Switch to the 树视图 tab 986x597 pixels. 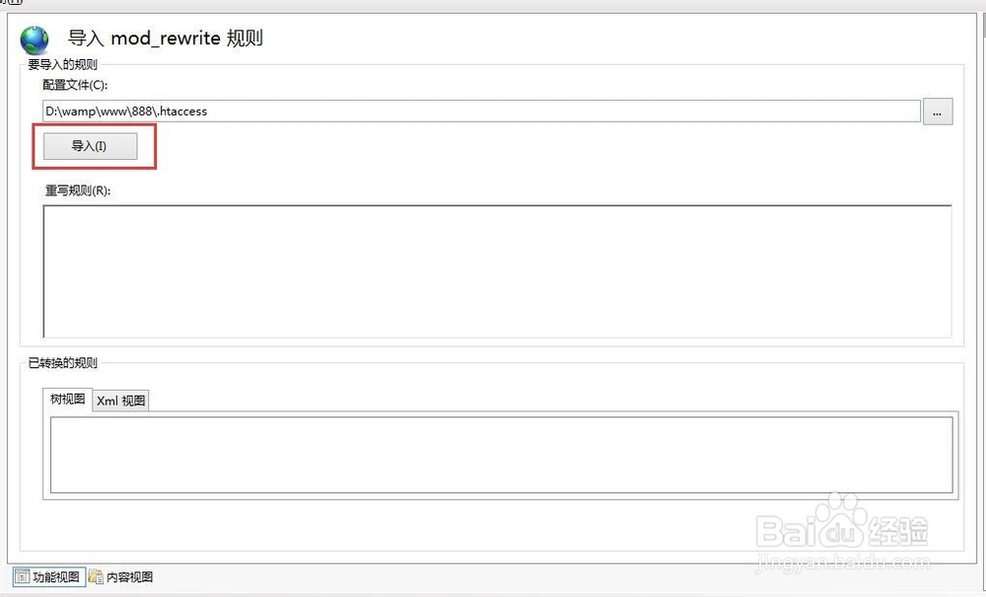(68, 400)
